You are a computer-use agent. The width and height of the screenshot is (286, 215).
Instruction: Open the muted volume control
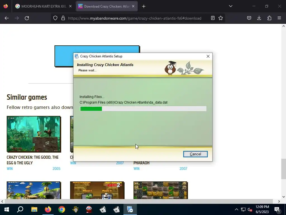click(x=250, y=209)
